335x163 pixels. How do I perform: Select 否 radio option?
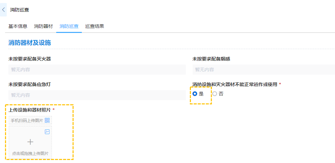click(x=215, y=94)
